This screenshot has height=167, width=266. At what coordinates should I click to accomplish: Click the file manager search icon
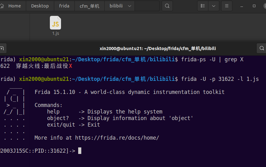[x=167, y=6]
